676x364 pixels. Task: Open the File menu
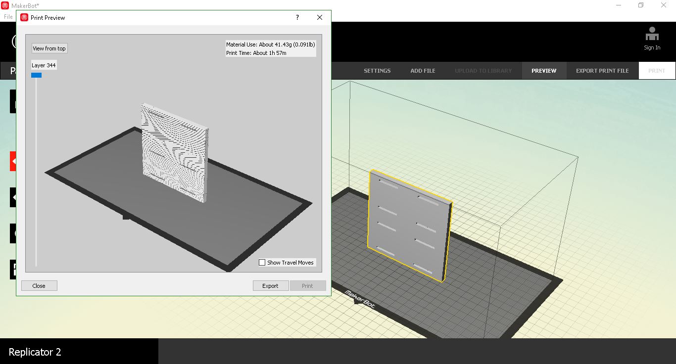point(8,17)
